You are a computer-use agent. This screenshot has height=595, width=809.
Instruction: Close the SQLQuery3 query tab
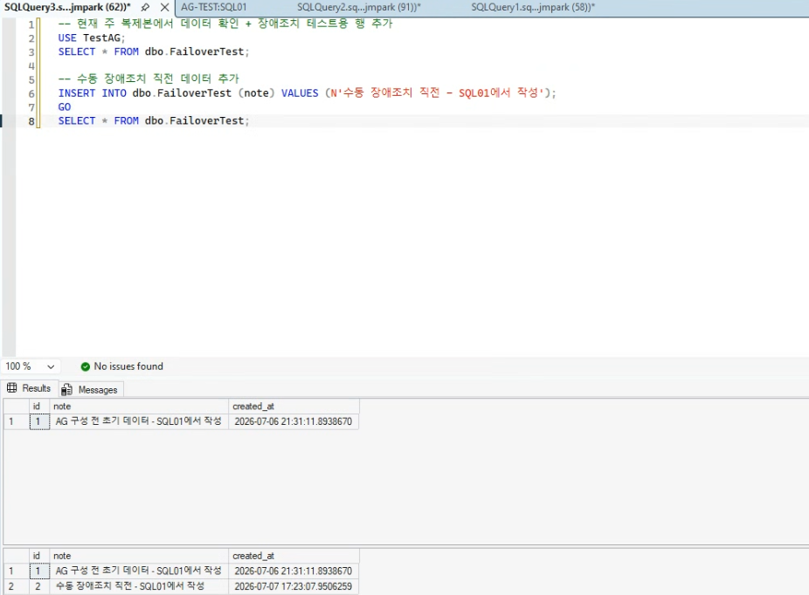pyautogui.click(x=164, y=7)
